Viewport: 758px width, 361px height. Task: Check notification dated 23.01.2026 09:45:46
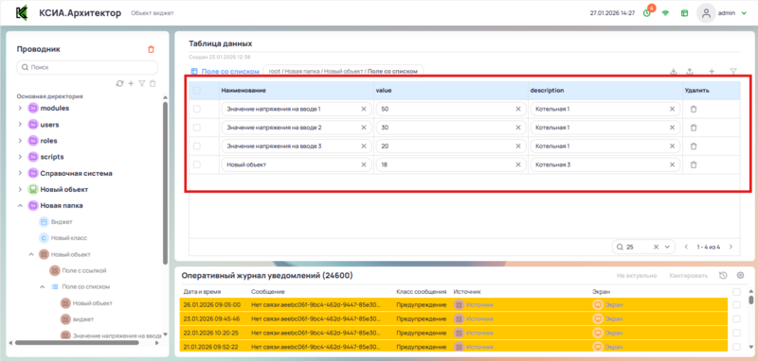[x=736, y=318]
